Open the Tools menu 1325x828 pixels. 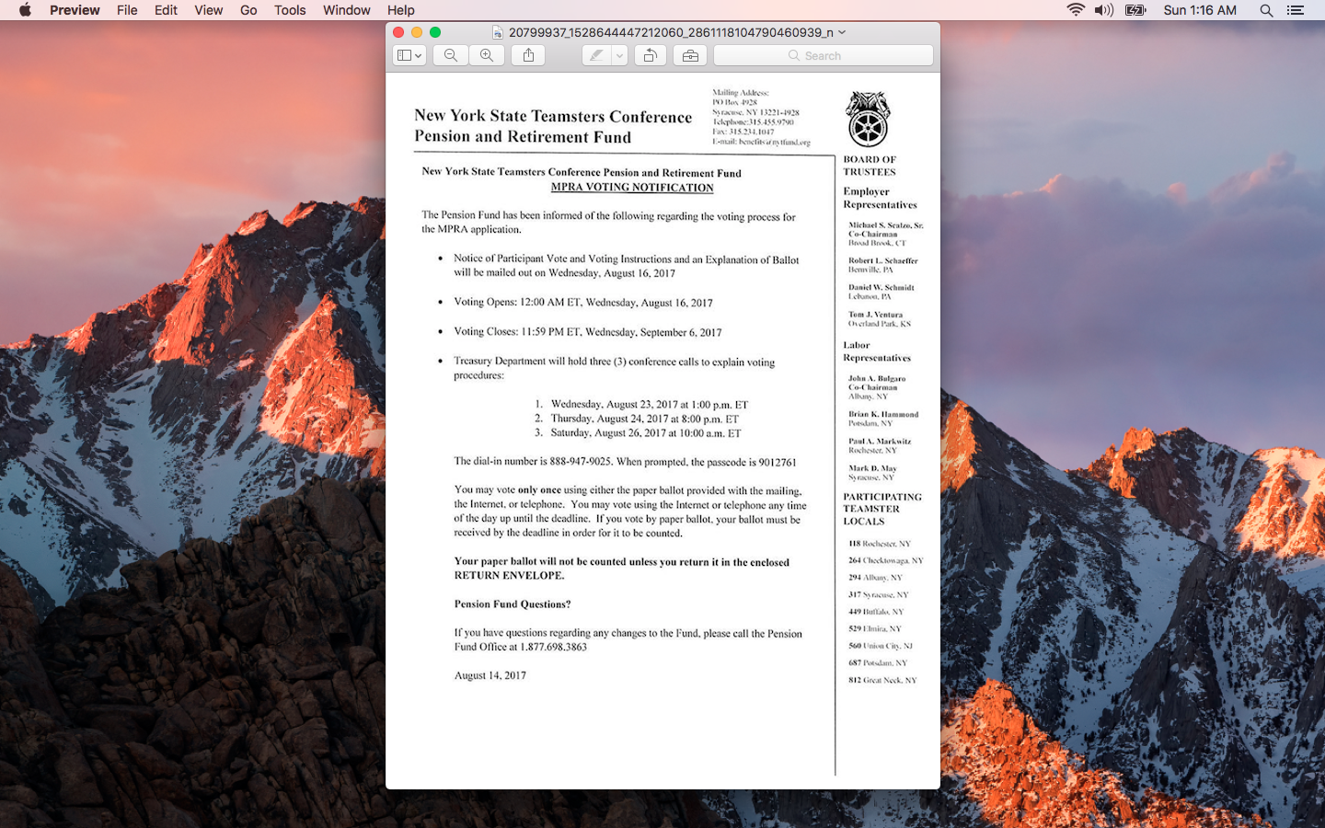(290, 10)
